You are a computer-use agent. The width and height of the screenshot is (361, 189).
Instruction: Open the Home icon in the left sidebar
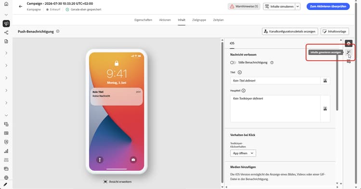click(6, 4)
